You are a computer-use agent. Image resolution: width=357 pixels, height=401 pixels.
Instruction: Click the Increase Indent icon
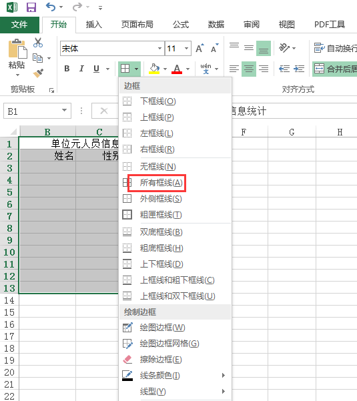[299, 69]
